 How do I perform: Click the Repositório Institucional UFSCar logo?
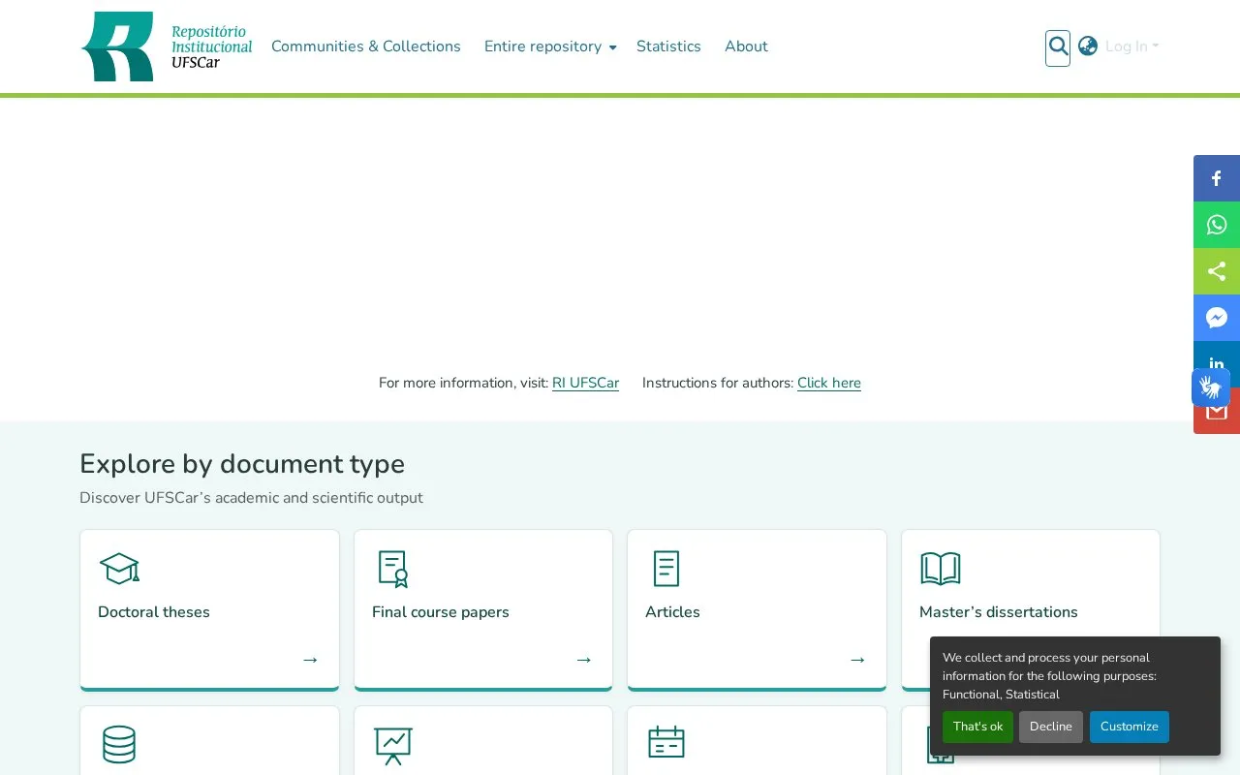[x=167, y=46]
